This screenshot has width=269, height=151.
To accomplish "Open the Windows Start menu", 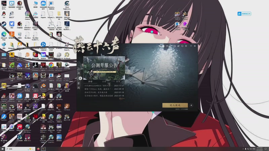I will pos(2,149).
